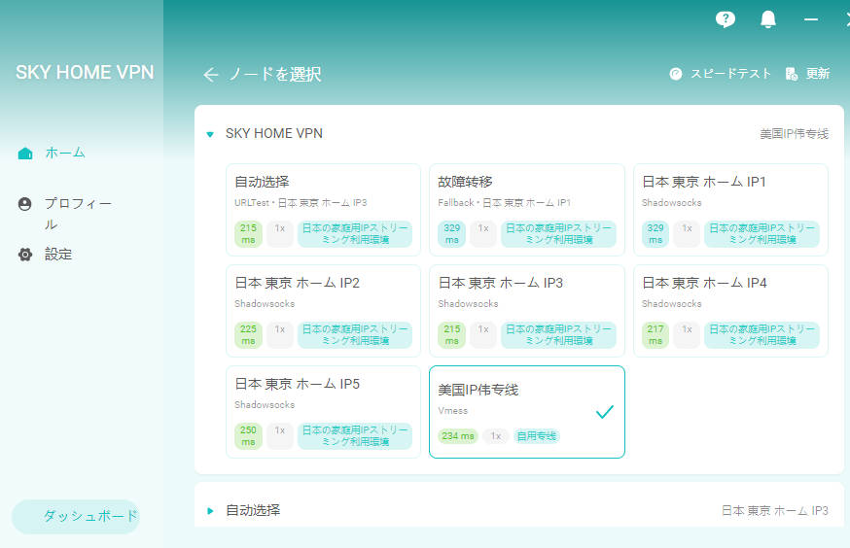The height and width of the screenshot is (548, 850).
Task: Click the update (更新) document icon
Action: tap(792, 74)
